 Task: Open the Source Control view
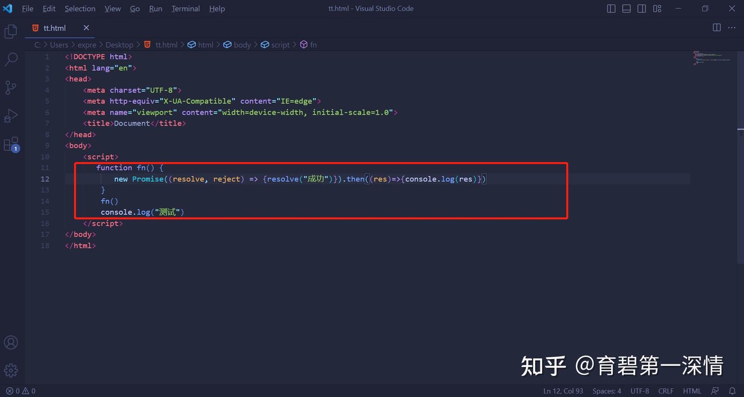tap(11, 87)
